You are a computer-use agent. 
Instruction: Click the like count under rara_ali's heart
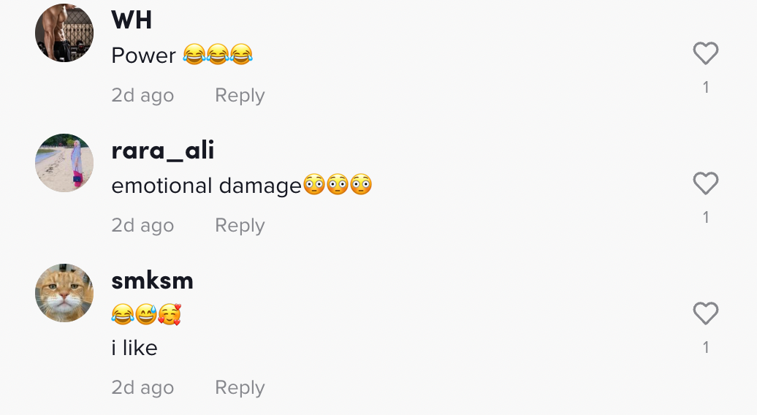pyautogui.click(x=706, y=217)
